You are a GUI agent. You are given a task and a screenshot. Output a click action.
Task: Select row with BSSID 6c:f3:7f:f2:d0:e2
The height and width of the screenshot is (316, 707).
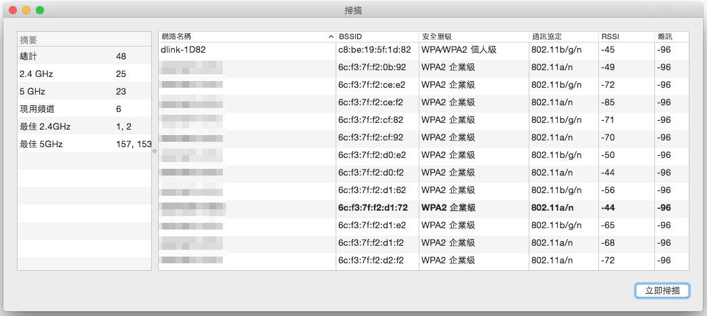423,155
